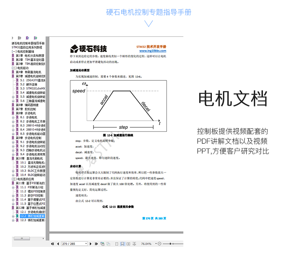Click the next page arrow

pyautogui.click(x=91, y=244)
